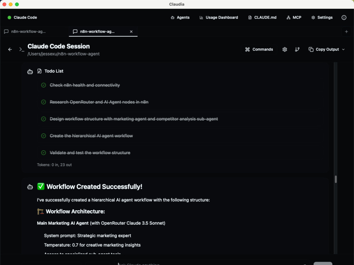Click the Todo List document icon
This screenshot has height=265, width=354.
tap(39, 71)
